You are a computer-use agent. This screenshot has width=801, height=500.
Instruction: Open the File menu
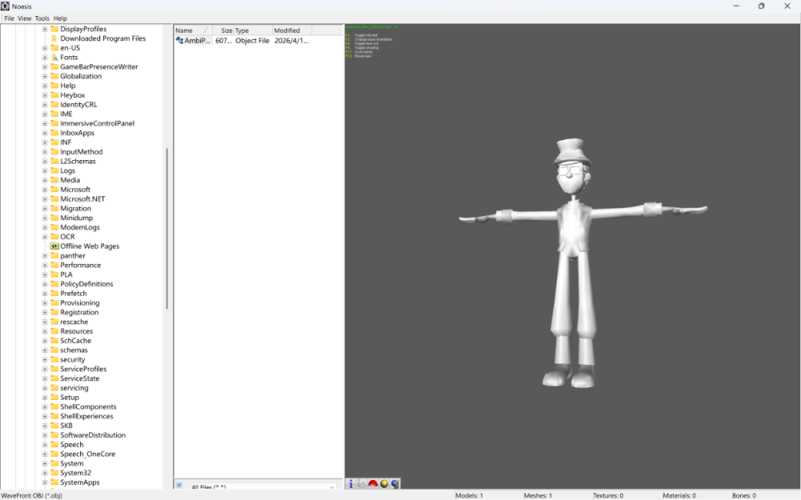click(x=9, y=18)
